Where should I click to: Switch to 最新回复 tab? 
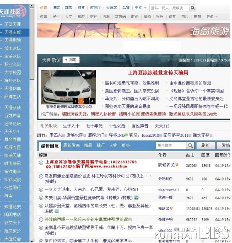click(50, 146)
